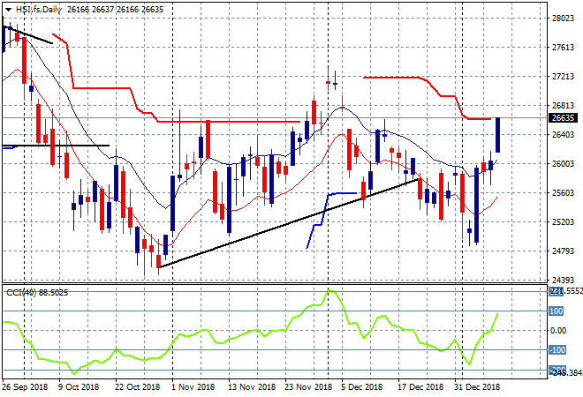The image size is (583, 397).
Task: Click the chart menu triangle beside HSI.fs
Action: click(x=8, y=10)
